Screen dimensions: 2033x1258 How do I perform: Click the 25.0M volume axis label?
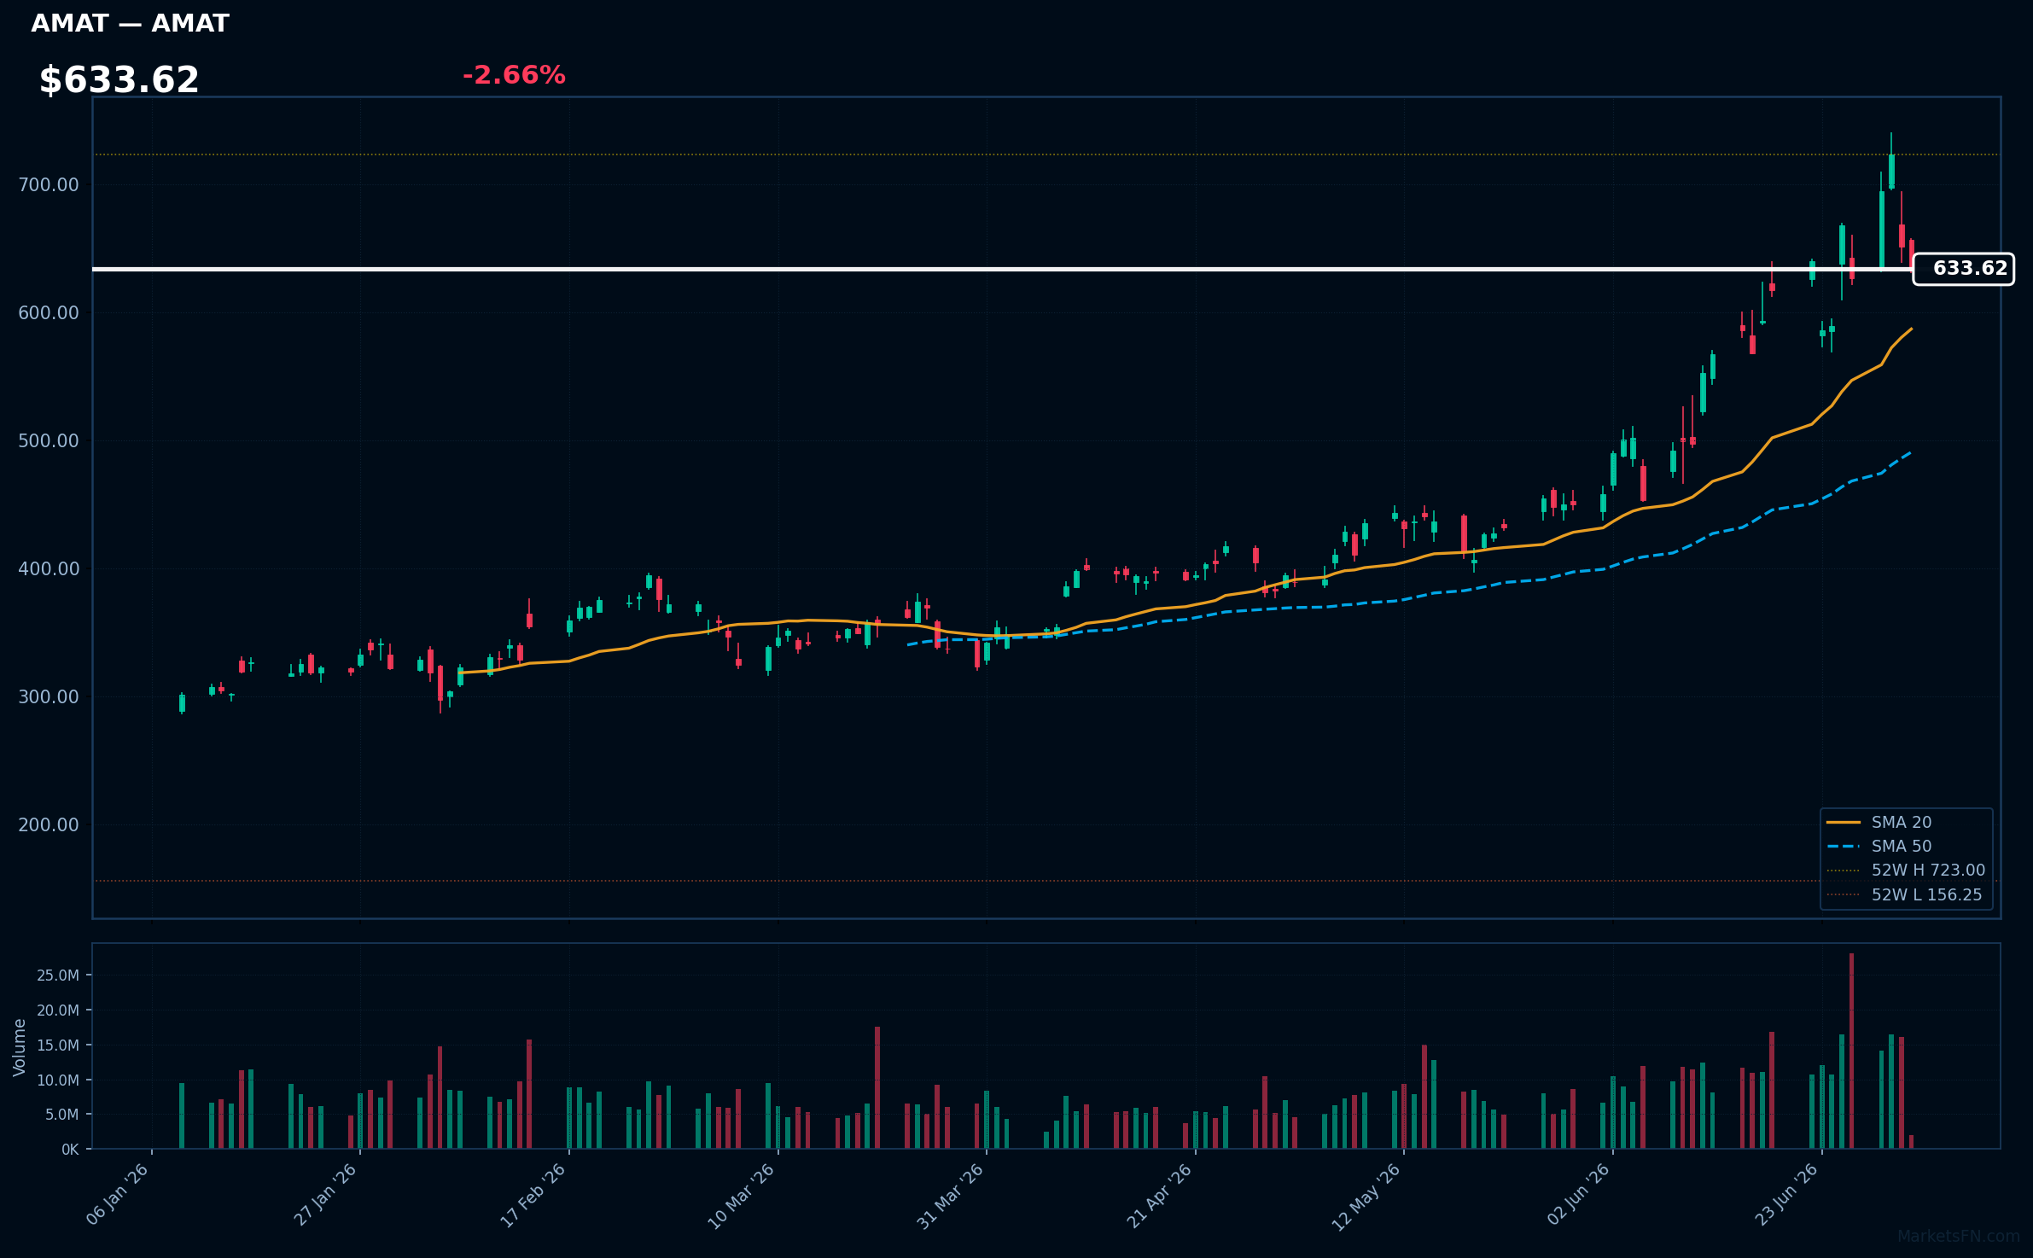coord(58,975)
